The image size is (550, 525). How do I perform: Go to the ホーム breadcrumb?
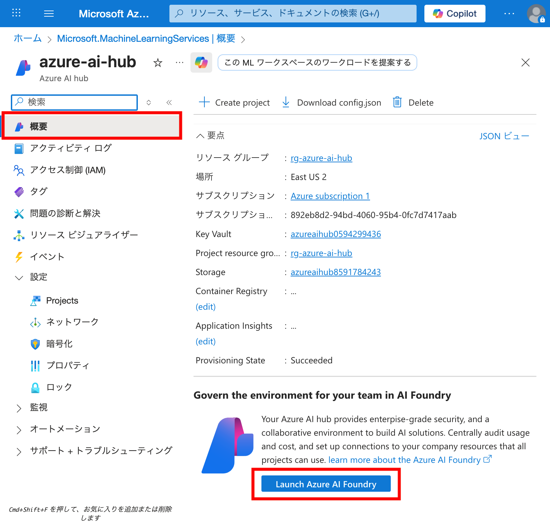coord(27,38)
